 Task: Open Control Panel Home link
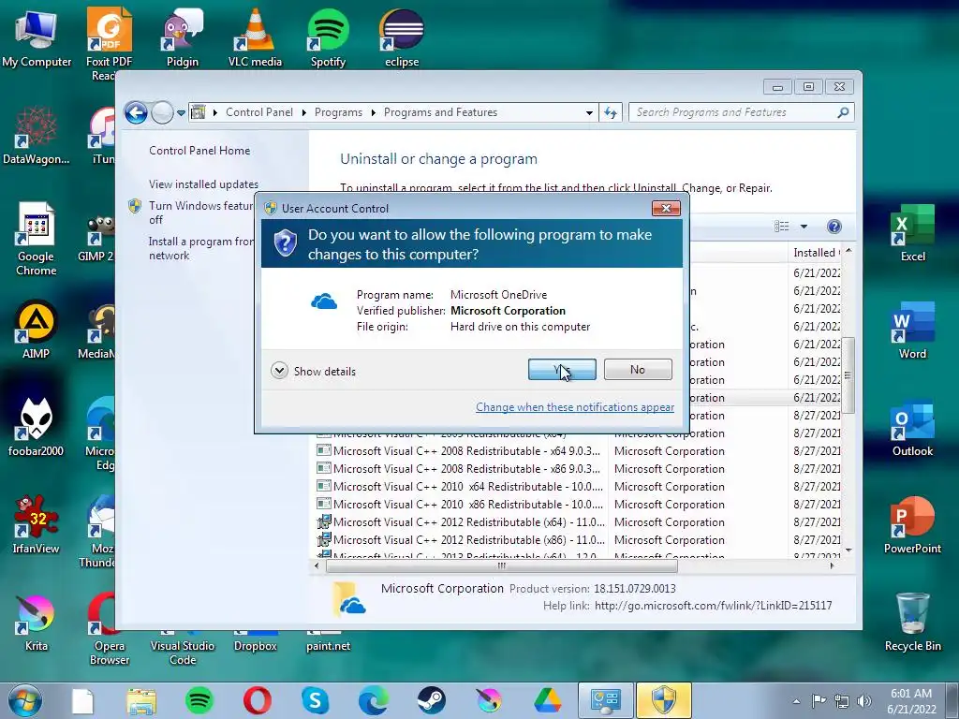tap(199, 151)
